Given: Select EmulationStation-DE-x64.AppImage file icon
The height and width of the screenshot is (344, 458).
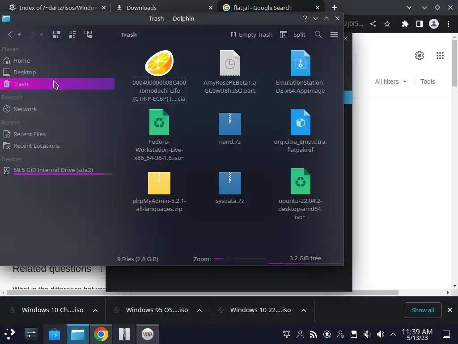Looking at the screenshot, I should [x=300, y=63].
